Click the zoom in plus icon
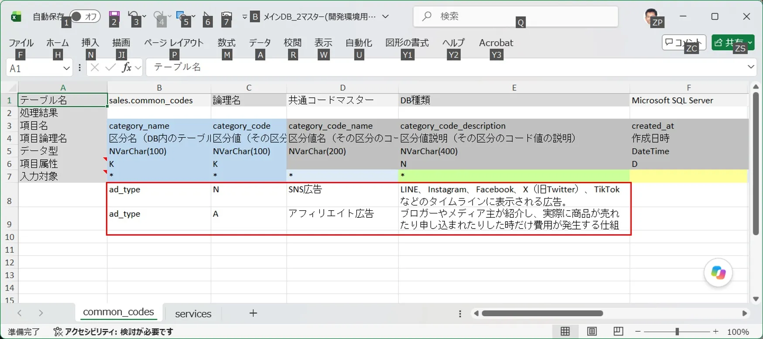Viewport: 763px width, 339px height. coord(716,332)
